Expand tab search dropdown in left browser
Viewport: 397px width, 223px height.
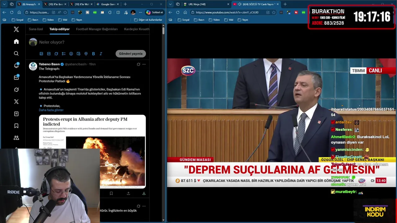(x=4, y=4)
